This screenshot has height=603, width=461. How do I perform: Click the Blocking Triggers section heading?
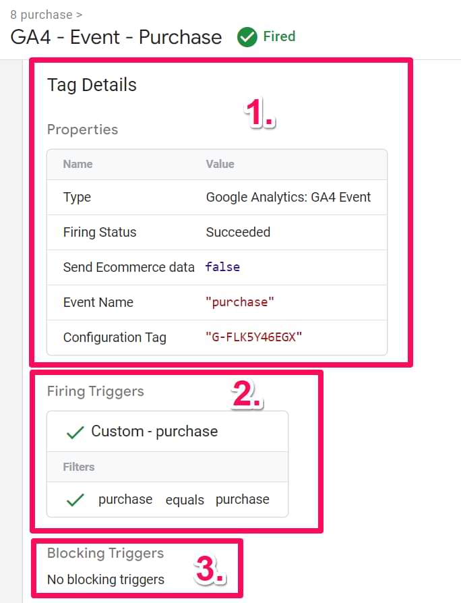[x=105, y=553]
